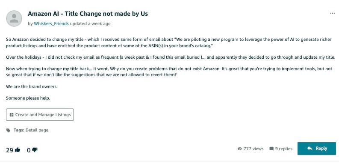Click the 777 views text
The image size is (339, 163).
tap(254, 149)
